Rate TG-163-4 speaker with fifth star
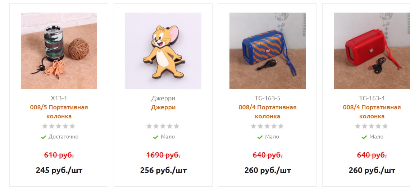The width and height of the screenshot is (410, 191). click(385, 126)
